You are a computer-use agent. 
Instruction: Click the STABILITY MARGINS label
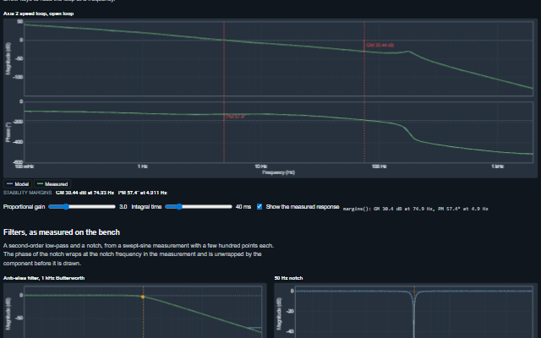pos(28,193)
